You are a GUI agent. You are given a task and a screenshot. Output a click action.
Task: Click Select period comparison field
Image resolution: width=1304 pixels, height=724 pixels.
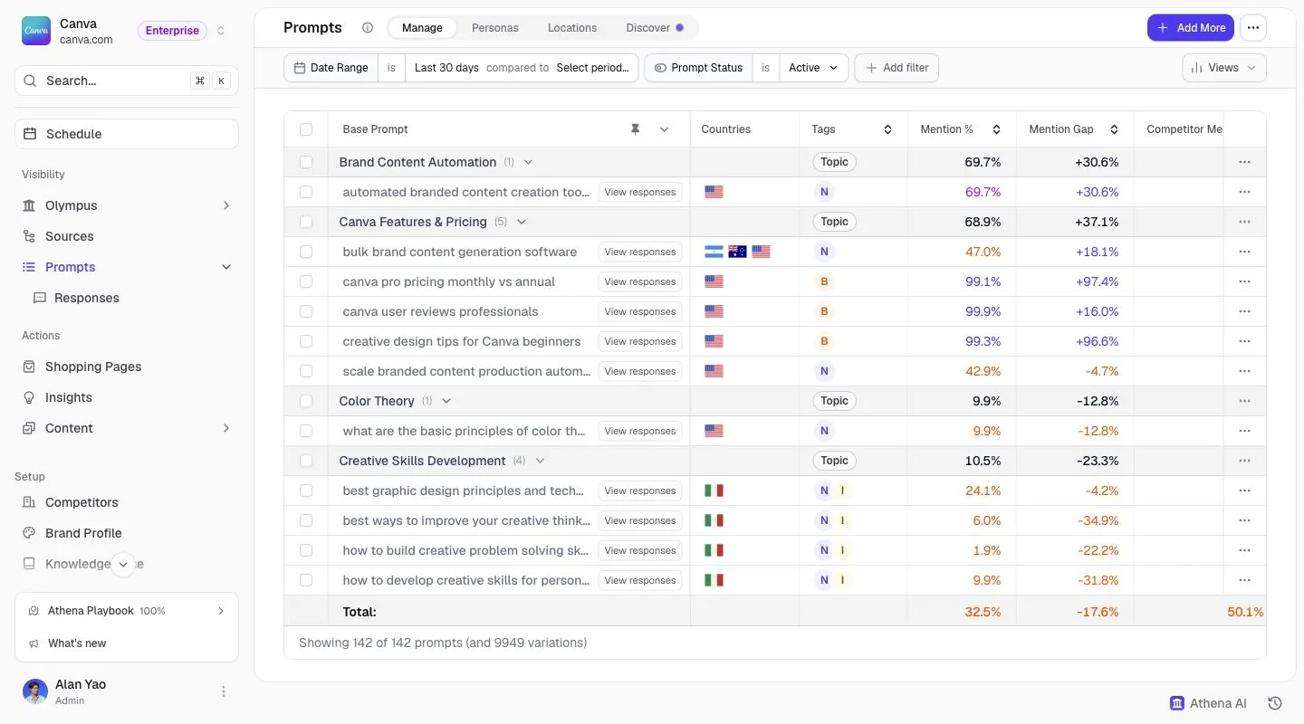coord(592,68)
